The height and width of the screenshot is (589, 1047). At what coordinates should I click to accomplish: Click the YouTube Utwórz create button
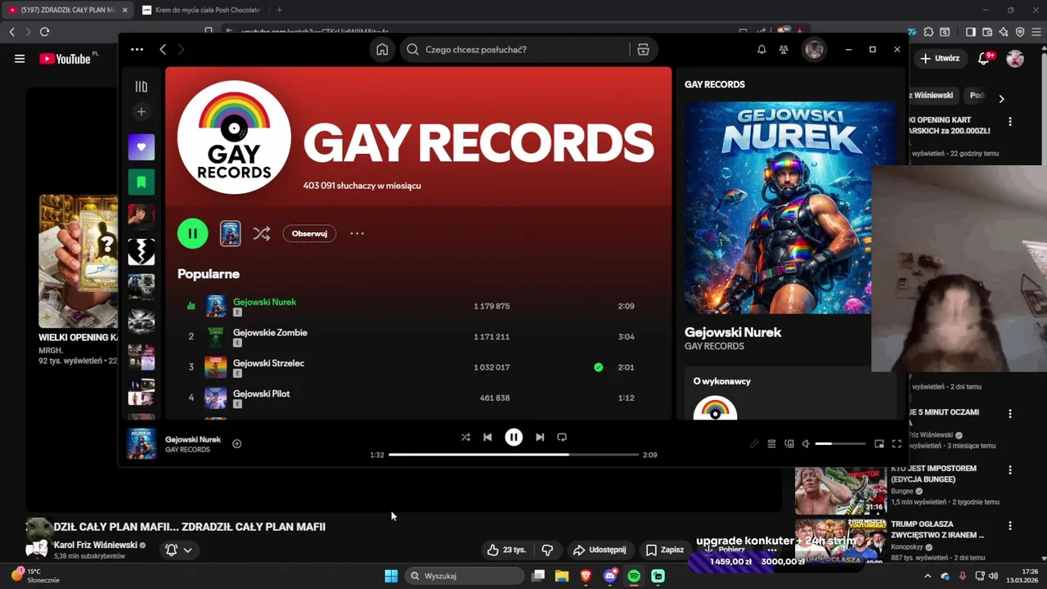click(940, 59)
